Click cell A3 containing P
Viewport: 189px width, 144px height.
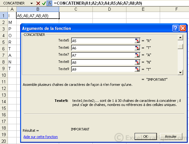pos(12,29)
